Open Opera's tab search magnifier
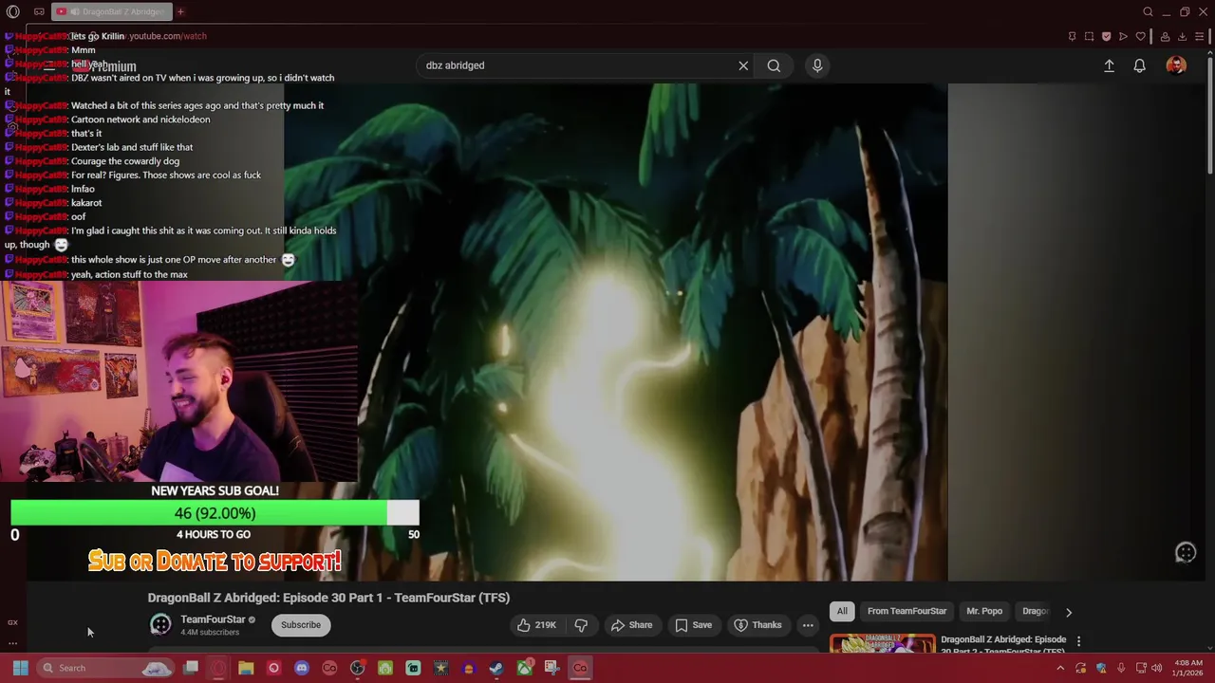Viewport: 1215px width, 683px height. (1148, 11)
